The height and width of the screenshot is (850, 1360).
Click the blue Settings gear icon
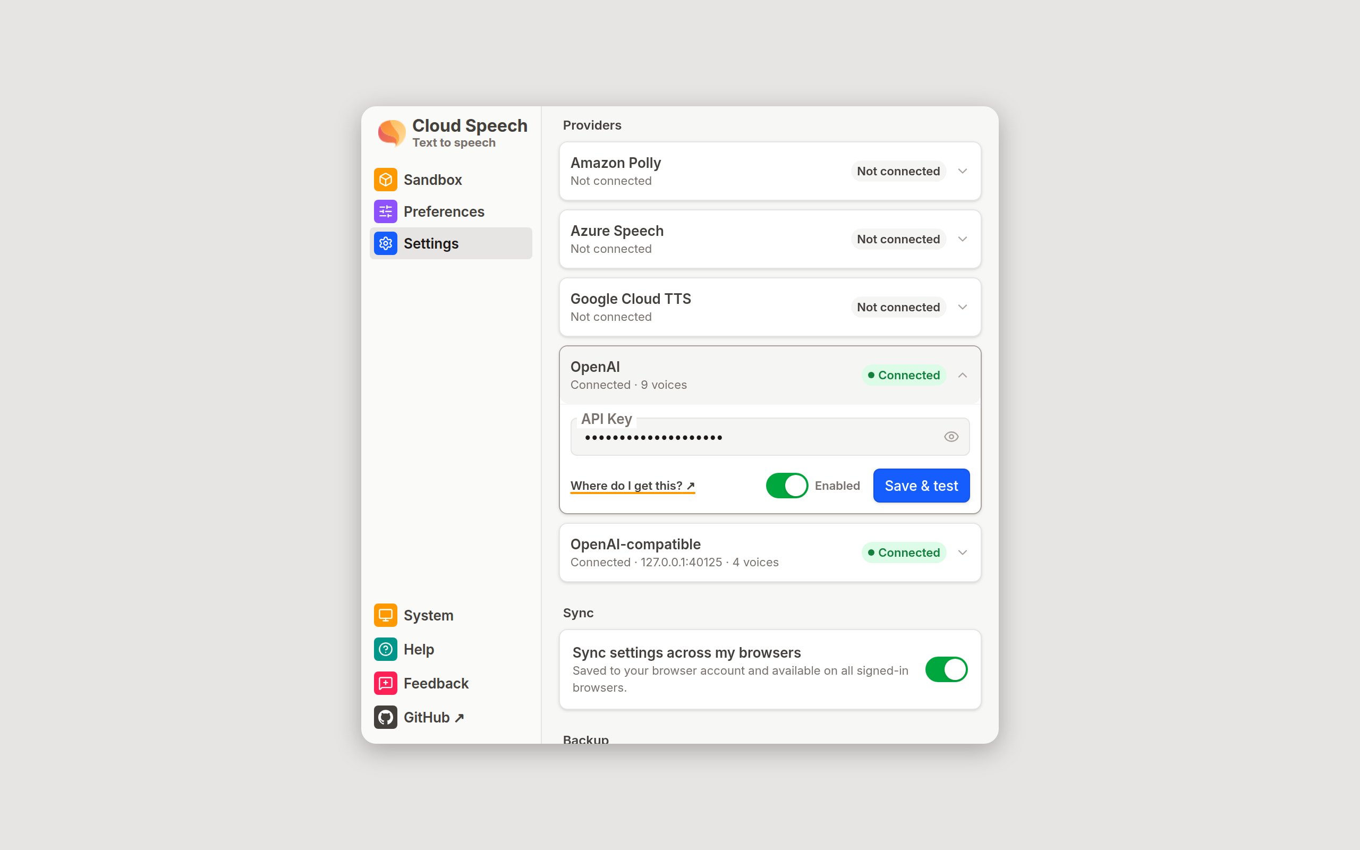pos(386,243)
